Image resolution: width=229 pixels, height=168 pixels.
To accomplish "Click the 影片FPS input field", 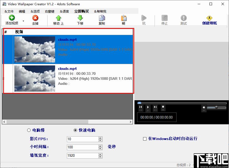I will (83, 139).
